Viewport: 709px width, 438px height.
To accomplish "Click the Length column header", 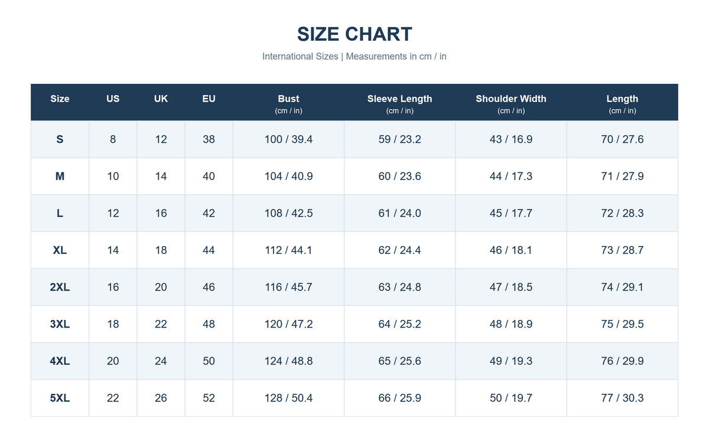I will (x=622, y=103).
